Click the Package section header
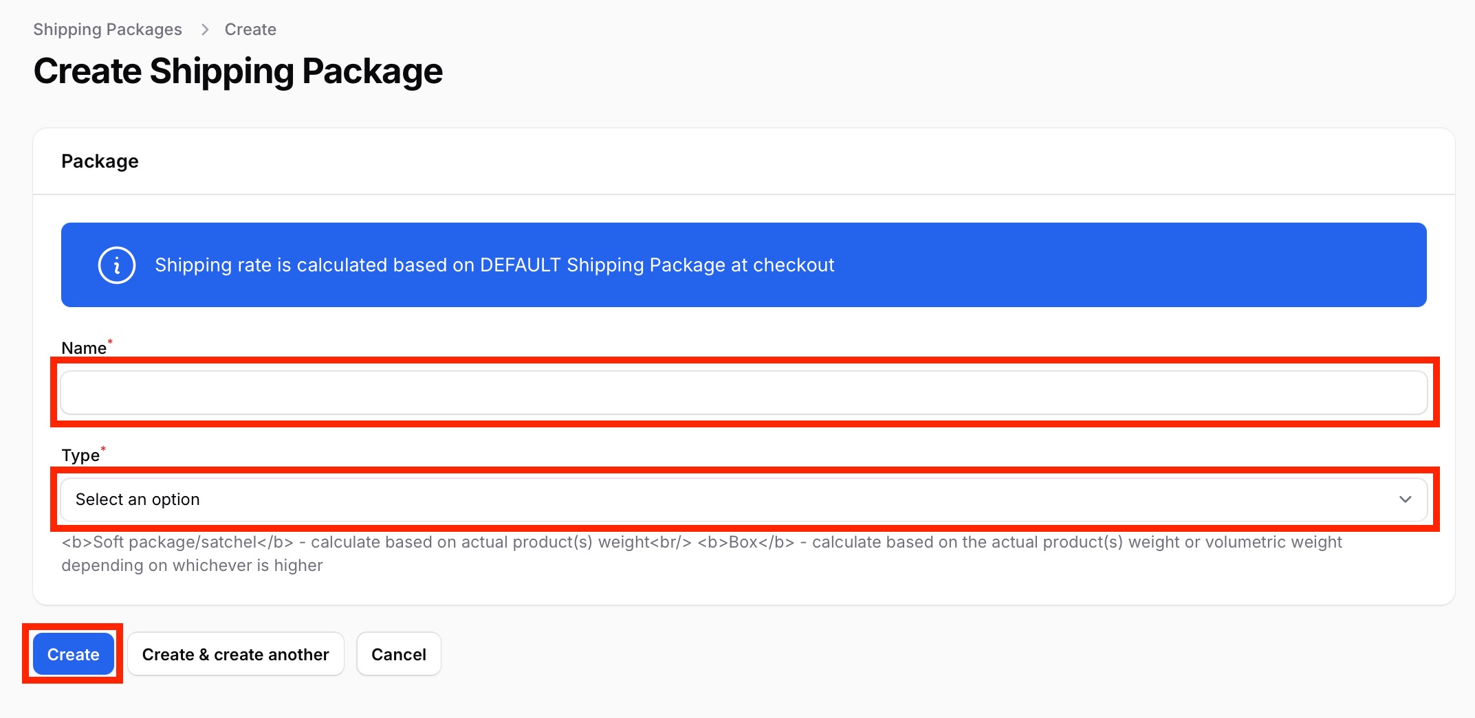The height and width of the screenshot is (718, 1475). (100, 161)
